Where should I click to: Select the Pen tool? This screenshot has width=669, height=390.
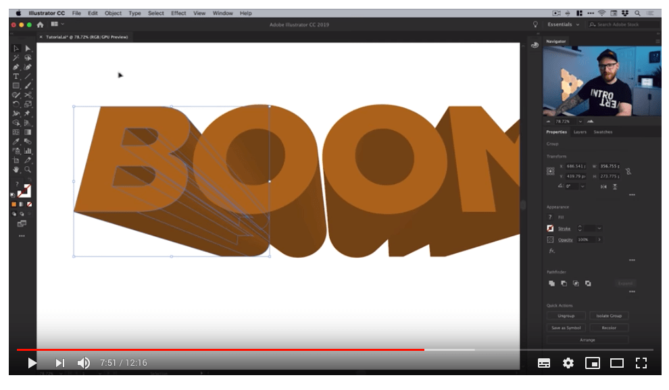[16, 67]
